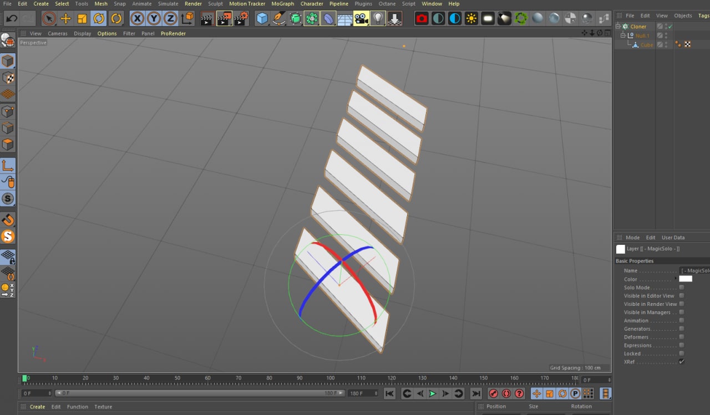Collapse the Null.1 tree node

623,35
